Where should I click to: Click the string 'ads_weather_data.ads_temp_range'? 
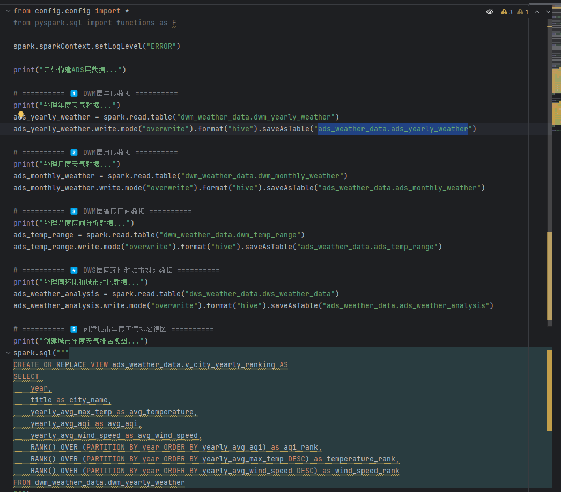pyautogui.click(x=367, y=247)
